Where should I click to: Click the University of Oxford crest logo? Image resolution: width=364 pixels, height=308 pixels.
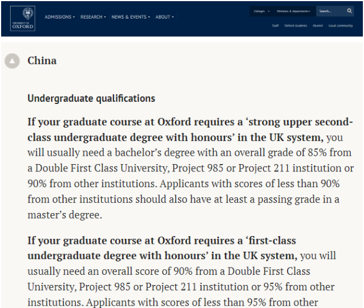(22, 19)
